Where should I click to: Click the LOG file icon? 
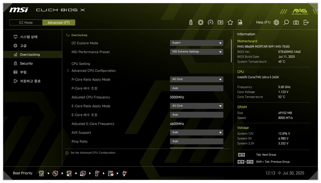point(240,23)
